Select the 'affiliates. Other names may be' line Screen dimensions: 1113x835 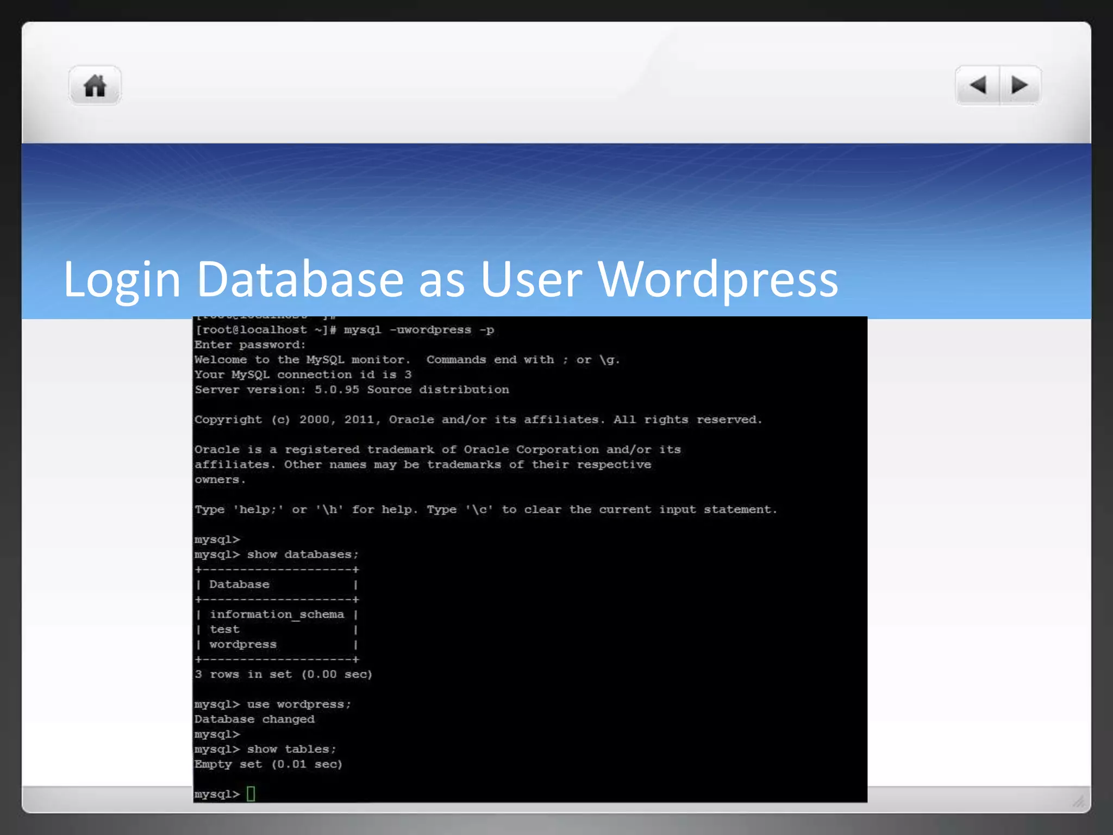(x=423, y=465)
